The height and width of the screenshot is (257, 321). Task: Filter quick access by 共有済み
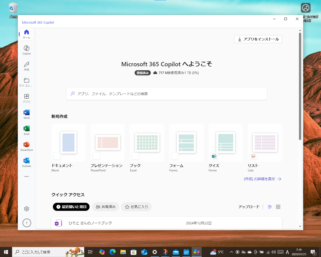pos(105,207)
